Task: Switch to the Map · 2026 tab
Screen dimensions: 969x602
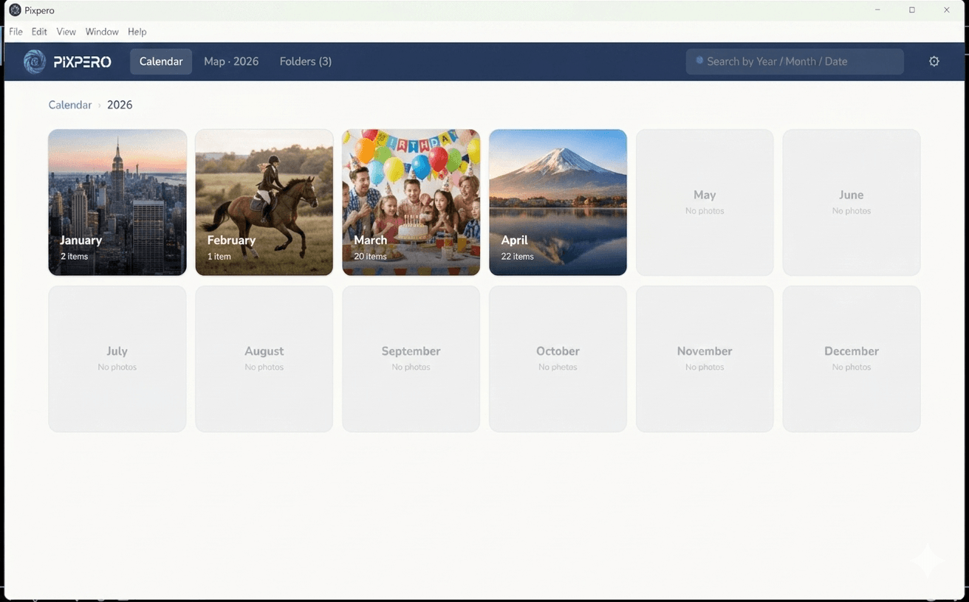Action: pos(231,61)
